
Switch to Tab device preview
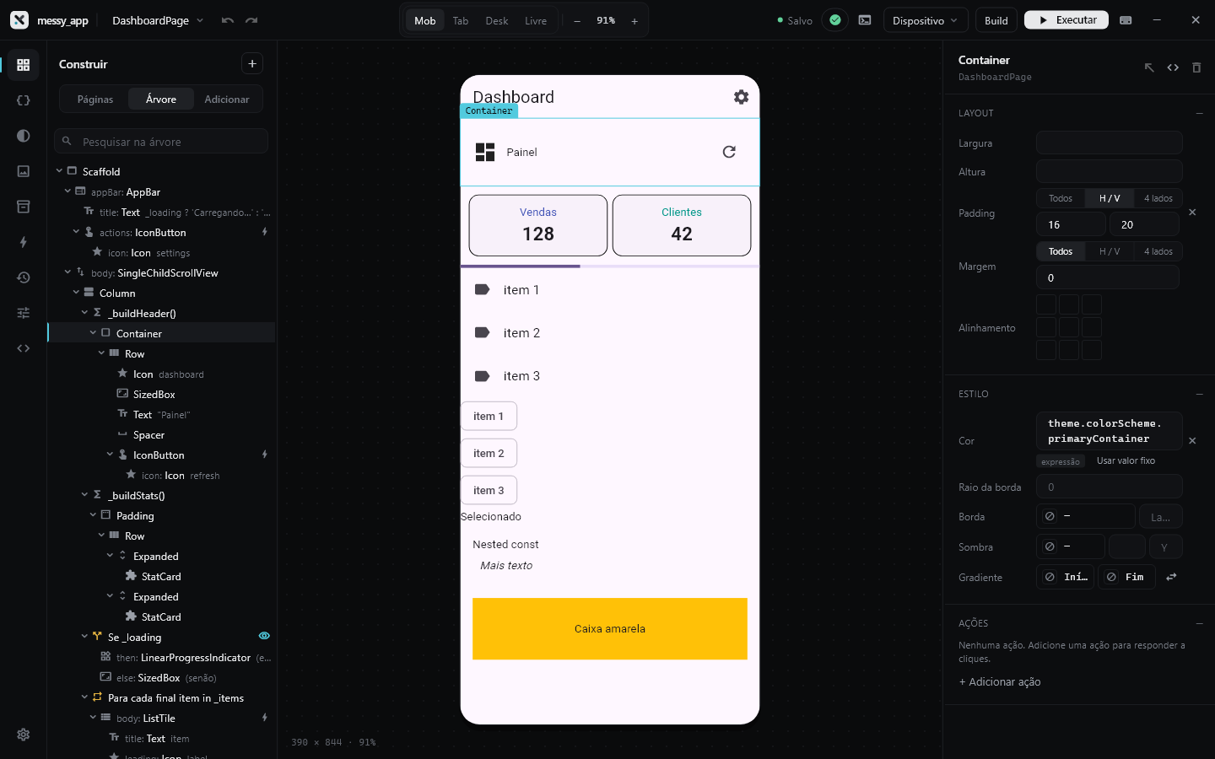[x=461, y=20]
